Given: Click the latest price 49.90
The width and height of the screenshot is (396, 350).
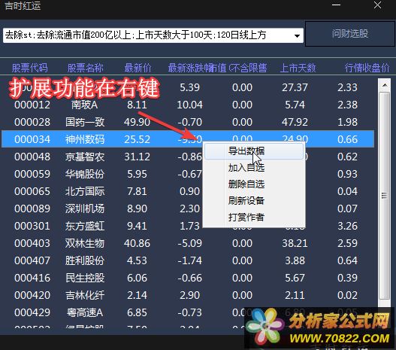Looking at the screenshot, I should pyautogui.click(x=138, y=122).
